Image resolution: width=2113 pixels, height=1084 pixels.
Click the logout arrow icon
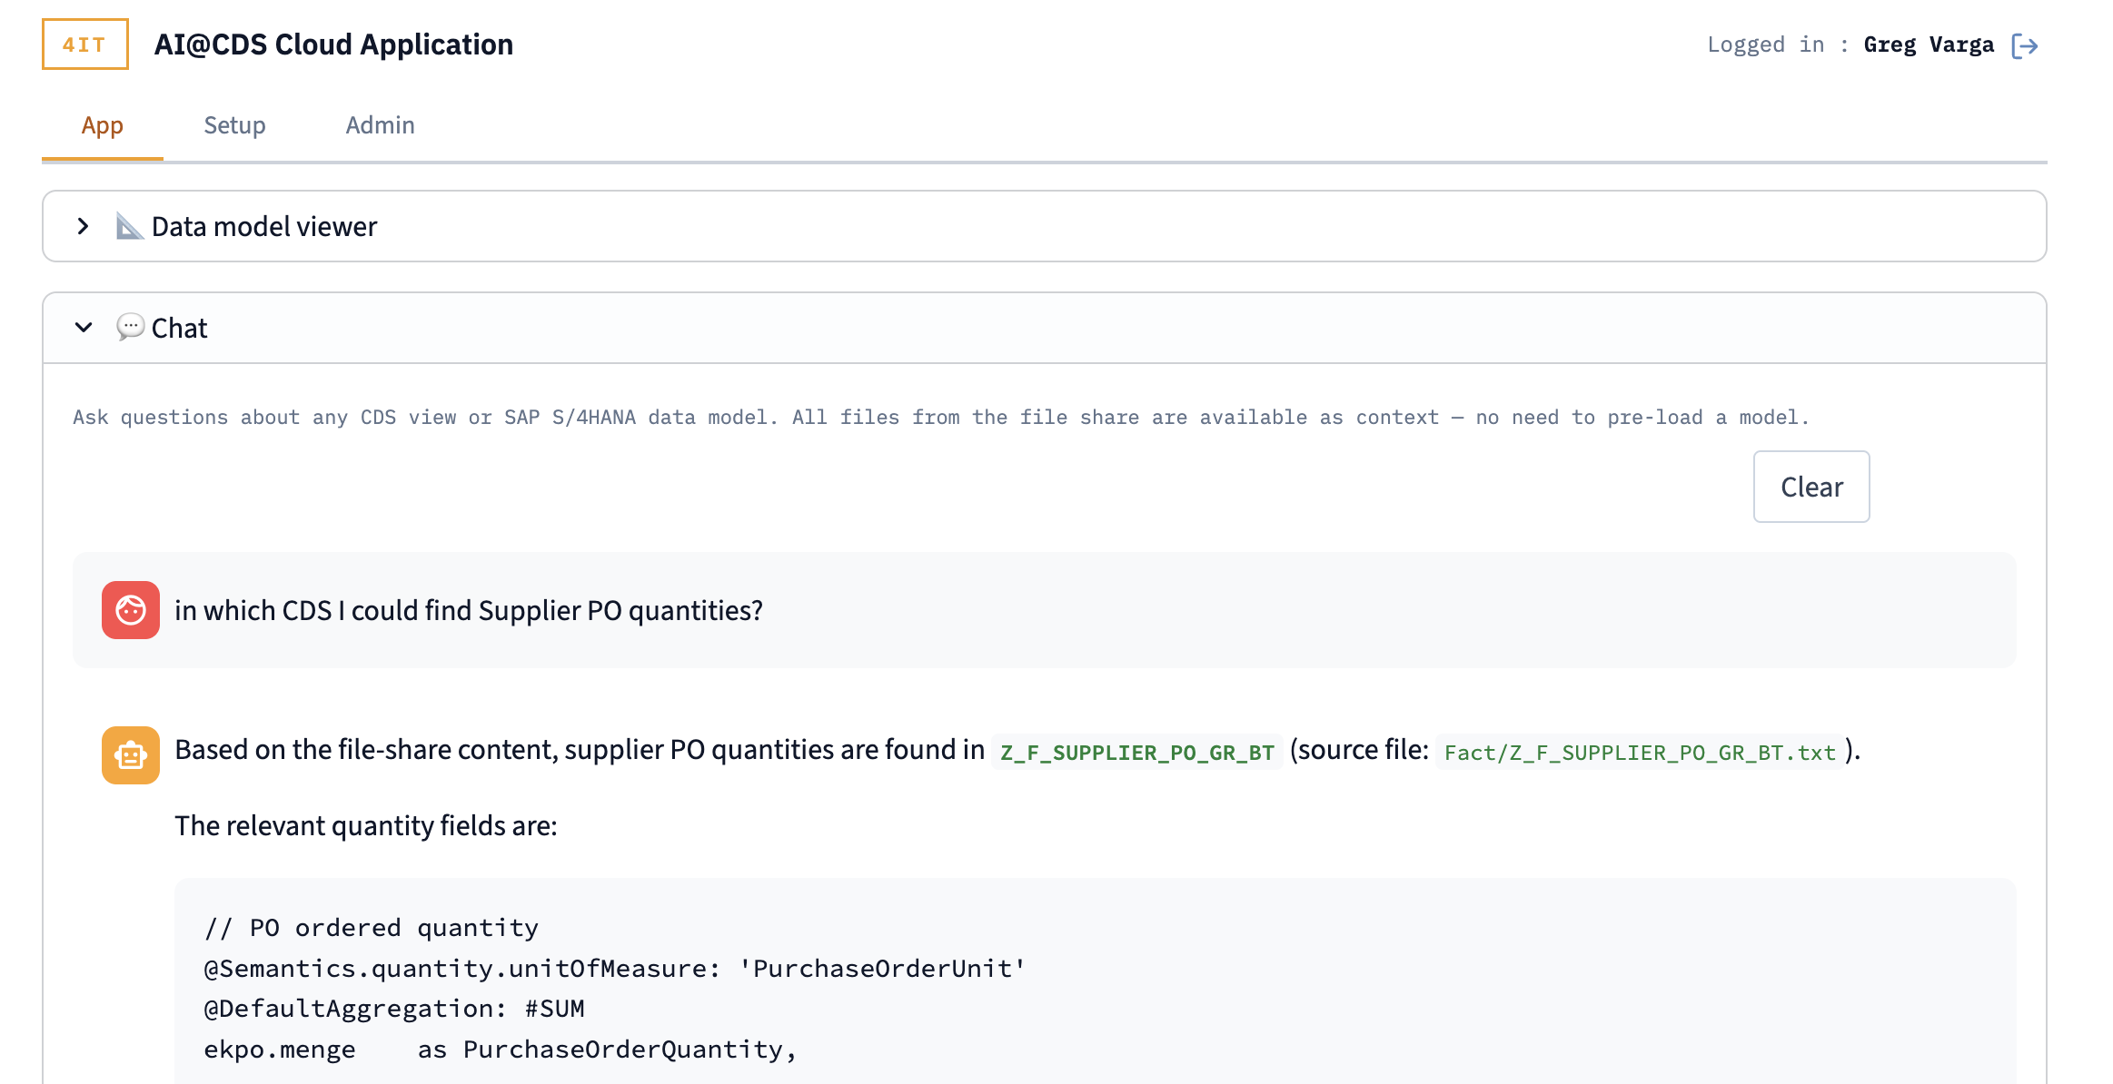(x=2027, y=44)
